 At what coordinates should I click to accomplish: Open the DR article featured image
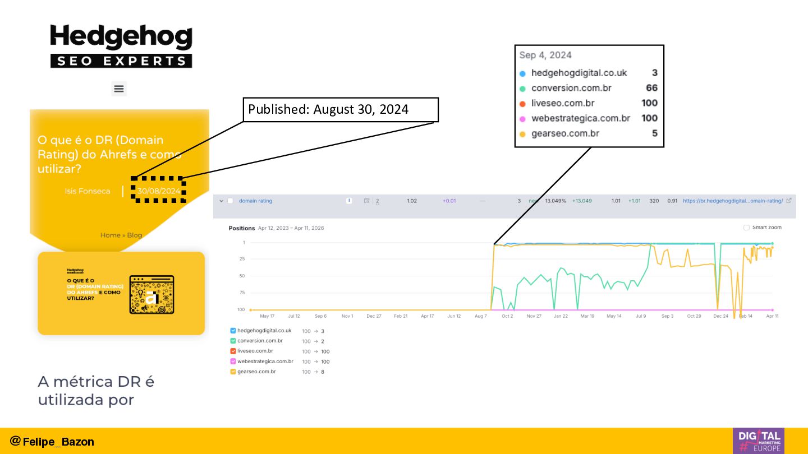click(x=121, y=293)
